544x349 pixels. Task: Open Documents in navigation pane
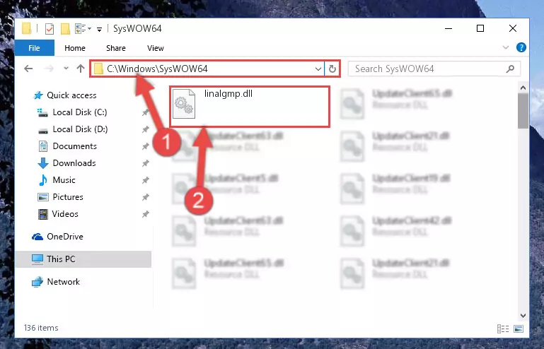(74, 146)
